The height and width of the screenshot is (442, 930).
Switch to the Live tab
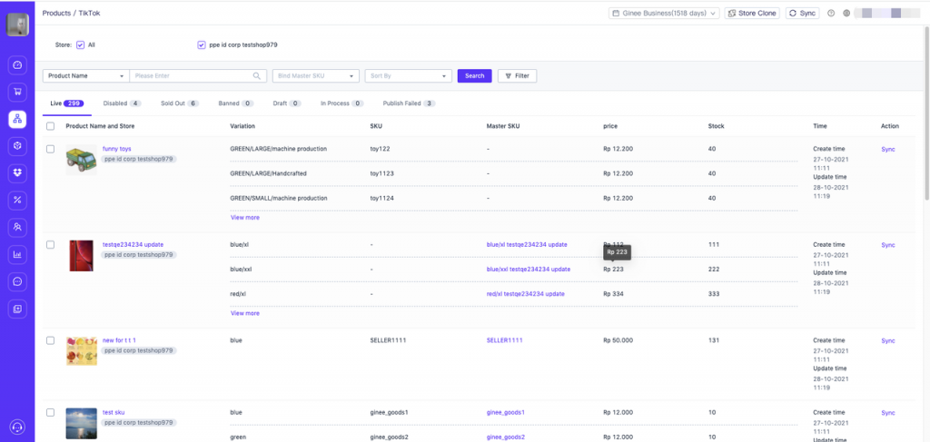[67, 103]
